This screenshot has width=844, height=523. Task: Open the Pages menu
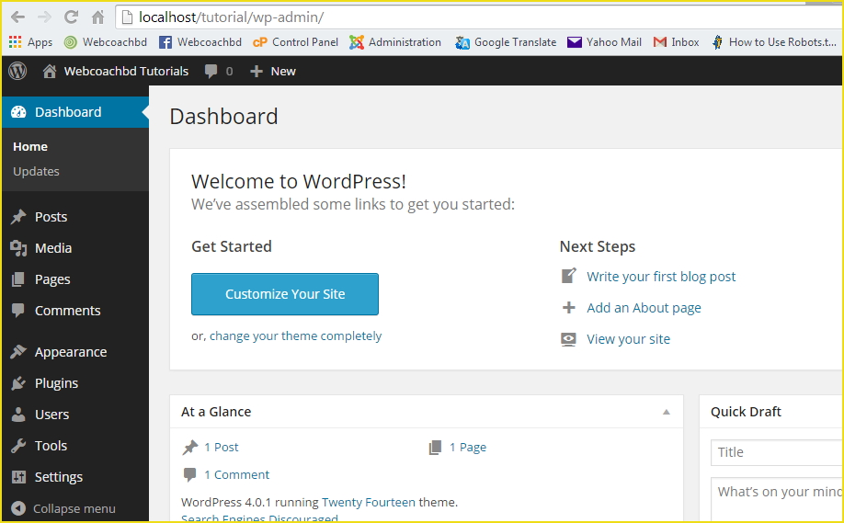click(x=52, y=279)
